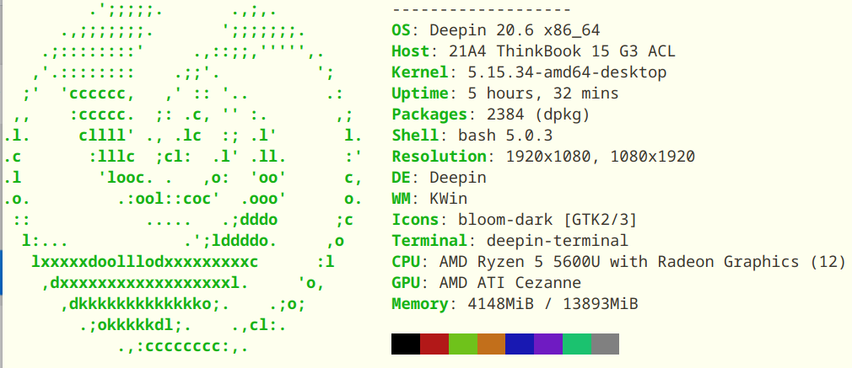Click the black color block
The width and height of the screenshot is (852, 368).
tap(406, 344)
